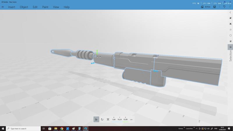Viewport: 233px width, 131px height.
Task: Open the Object menu
Action: point(24,7)
